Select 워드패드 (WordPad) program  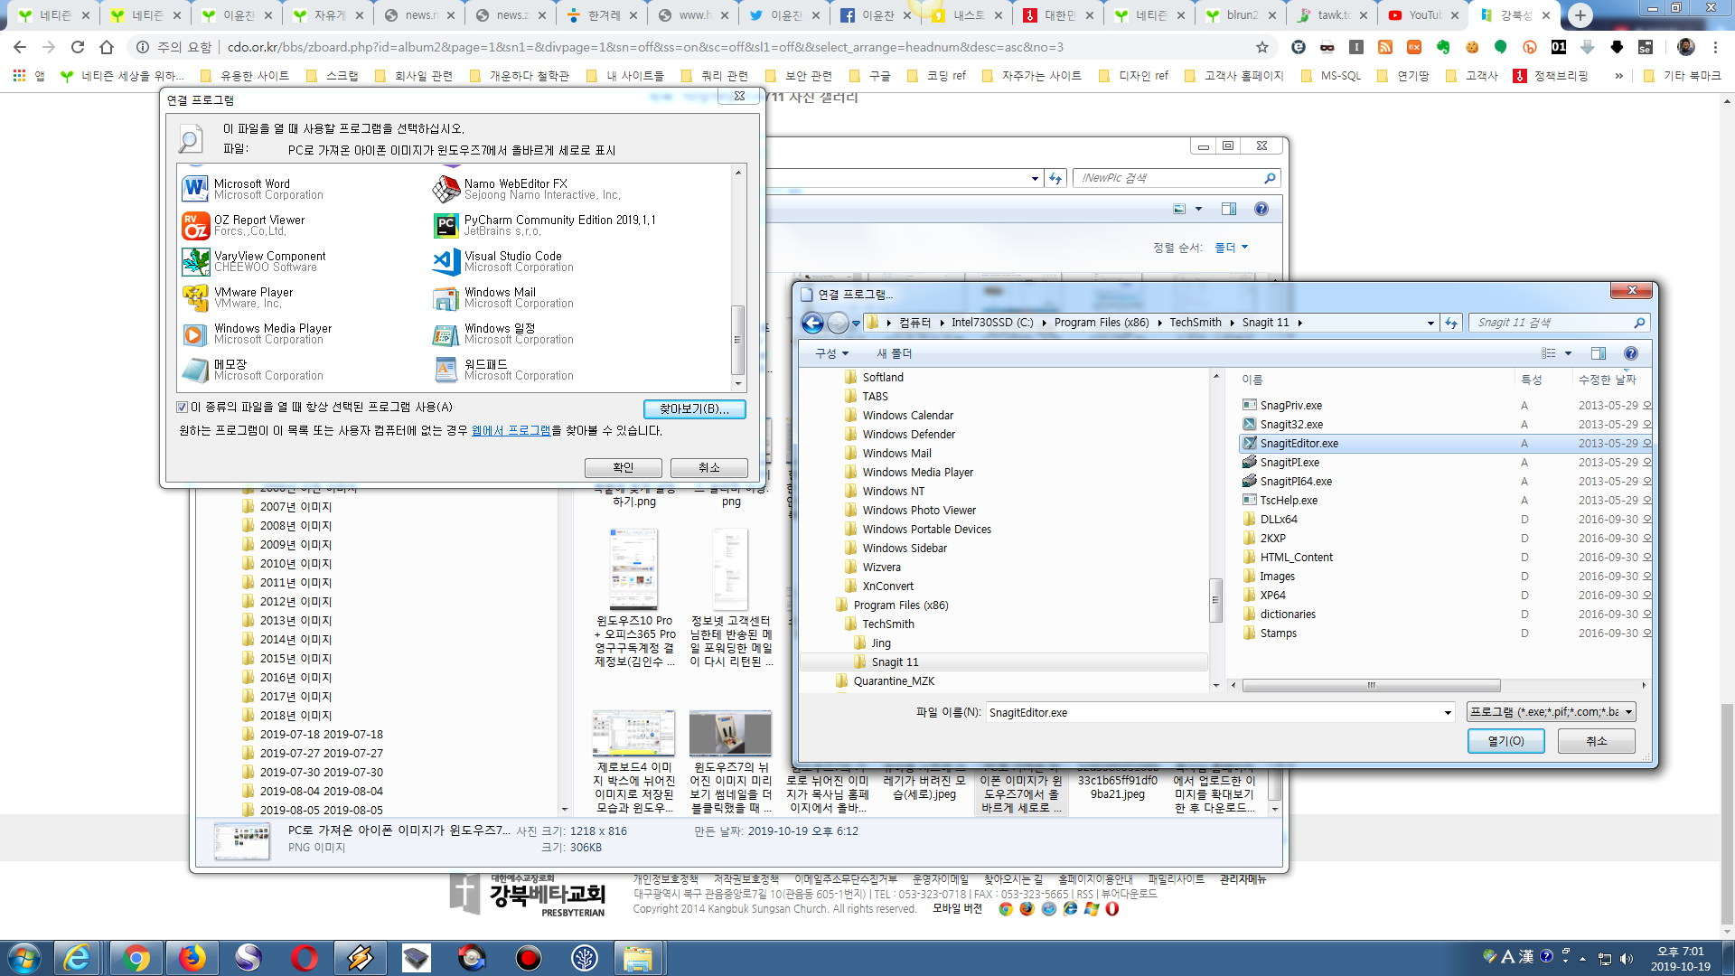pos(503,370)
